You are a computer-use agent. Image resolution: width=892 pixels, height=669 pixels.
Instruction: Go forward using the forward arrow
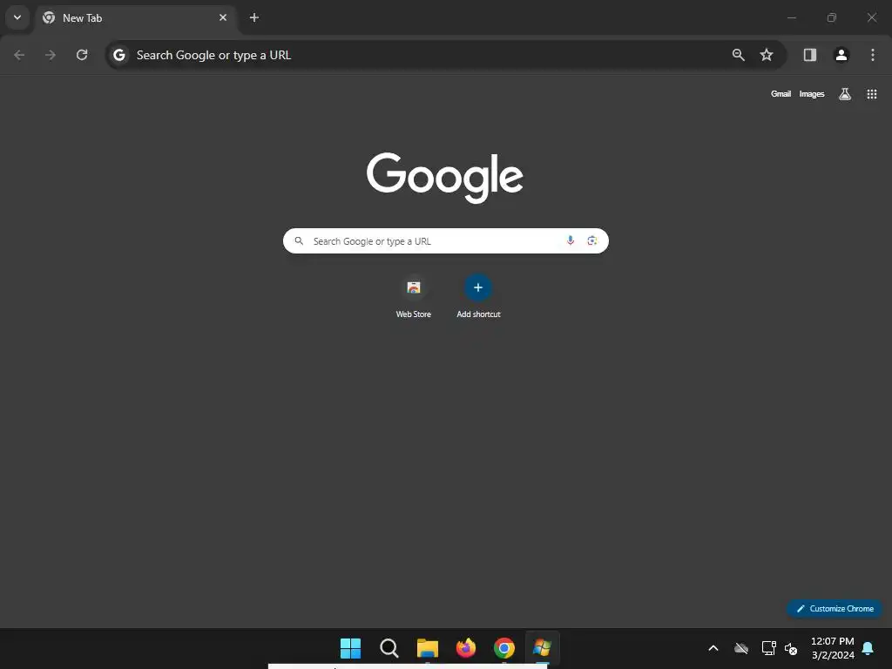coord(51,55)
